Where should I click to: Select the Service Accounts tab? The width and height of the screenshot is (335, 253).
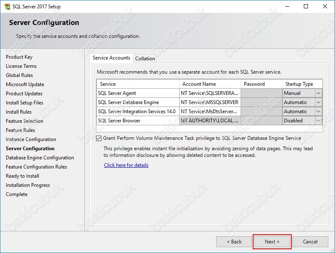(x=111, y=58)
